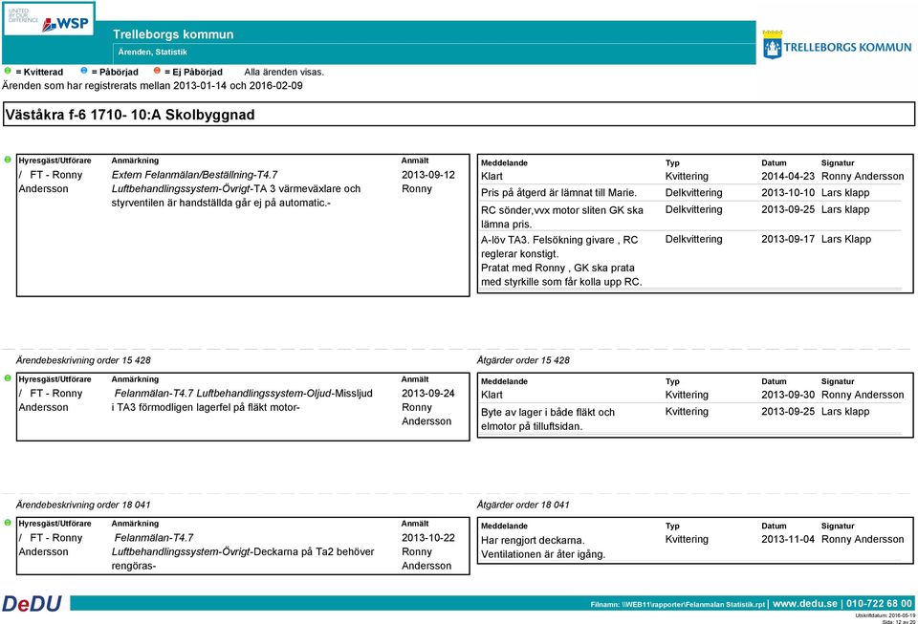Click the reported date 2013-09-24
Image resolution: width=918 pixels, height=624 pixels.
tap(428, 394)
